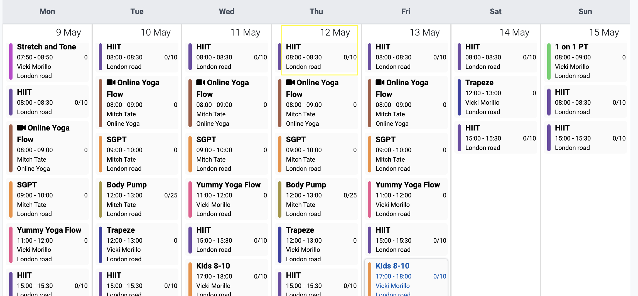Select the Sat column header
This screenshot has width=638, height=296.
495,12
